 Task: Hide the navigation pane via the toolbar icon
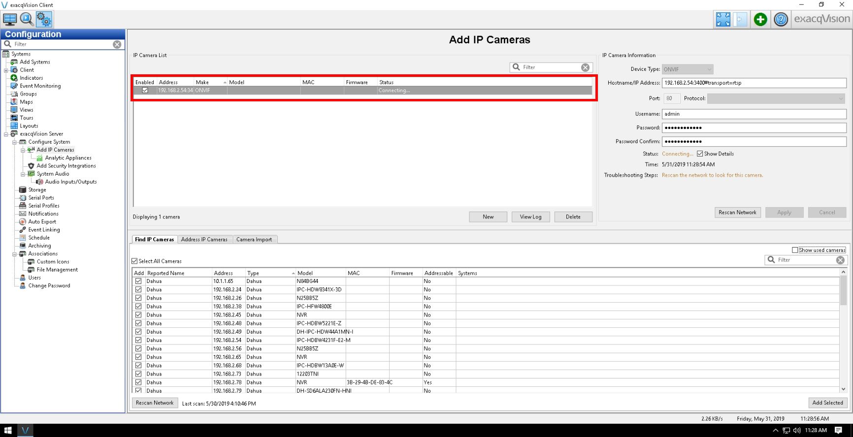pos(740,19)
